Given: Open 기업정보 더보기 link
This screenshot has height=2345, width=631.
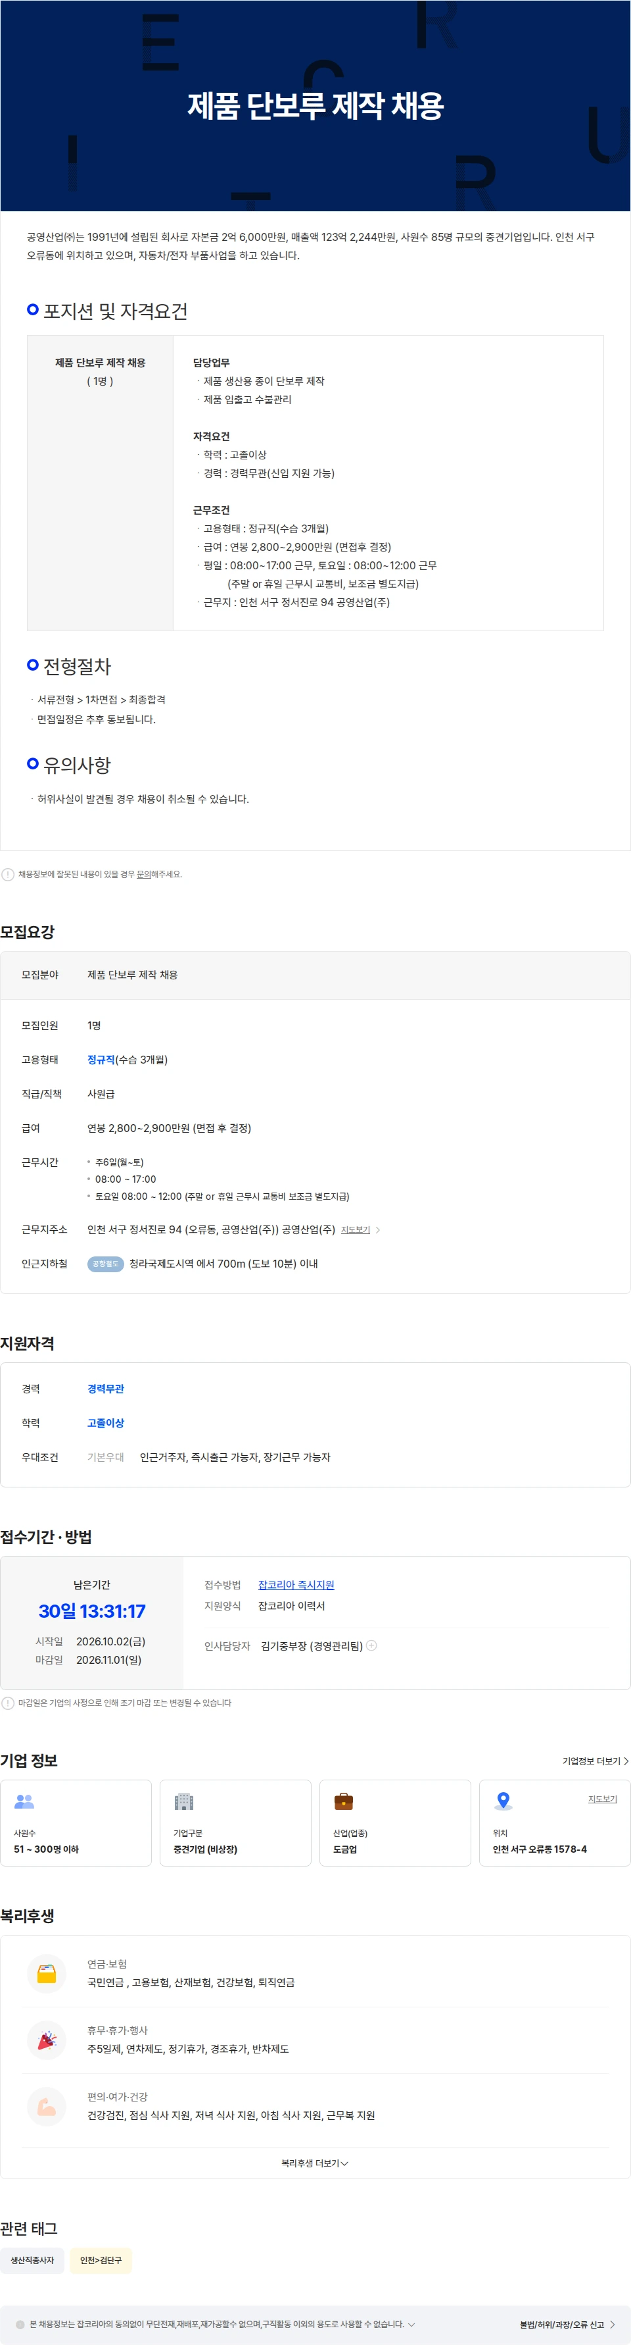Looking at the screenshot, I should point(596,1761).
